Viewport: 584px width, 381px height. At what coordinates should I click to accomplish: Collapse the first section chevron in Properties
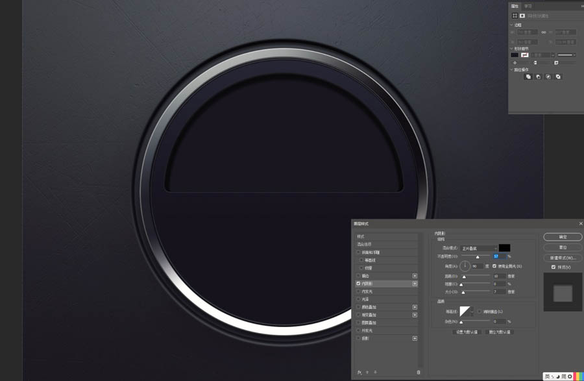coord(511,25)
